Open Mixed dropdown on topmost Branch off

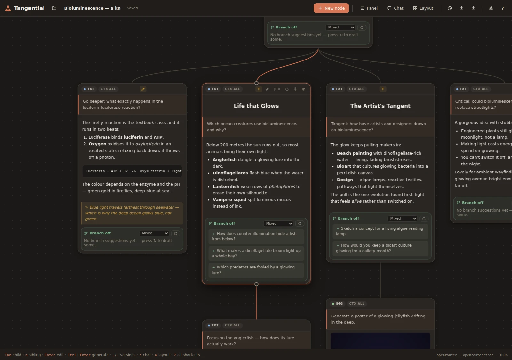tap(340, 28)
